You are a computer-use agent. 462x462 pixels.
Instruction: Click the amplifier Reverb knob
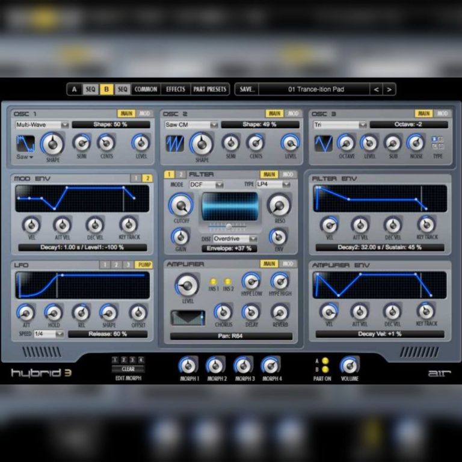click(x=280, y=312)
